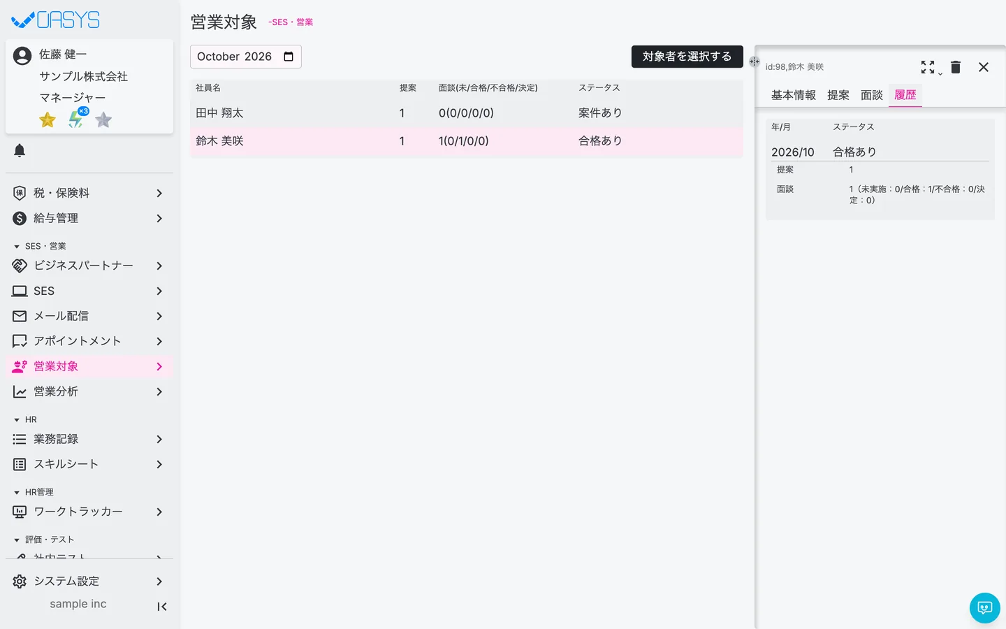
Task: Select the 履歴 tab
Action: [x=905, y=95]
